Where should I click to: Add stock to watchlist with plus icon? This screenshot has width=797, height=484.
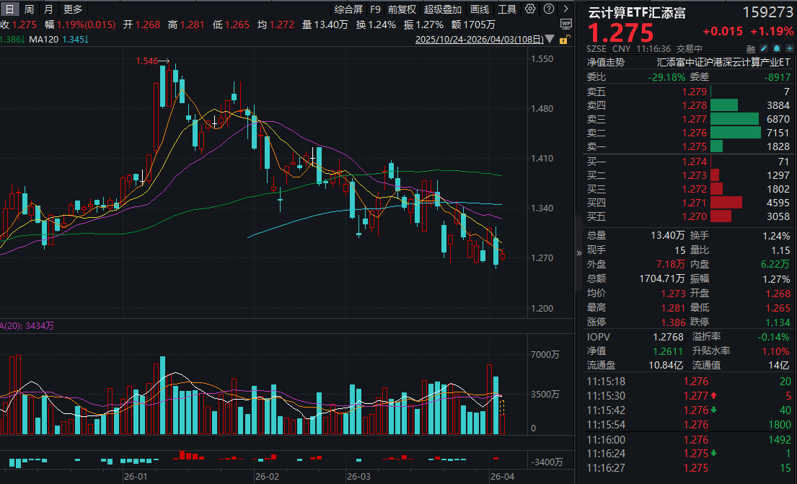tap(788, 47)
